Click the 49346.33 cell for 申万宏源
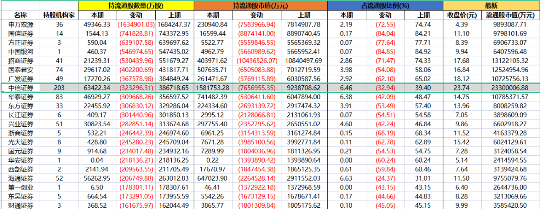Image resolution: width=540 pixels, height=209 pixels. click(x=97, y=24)
